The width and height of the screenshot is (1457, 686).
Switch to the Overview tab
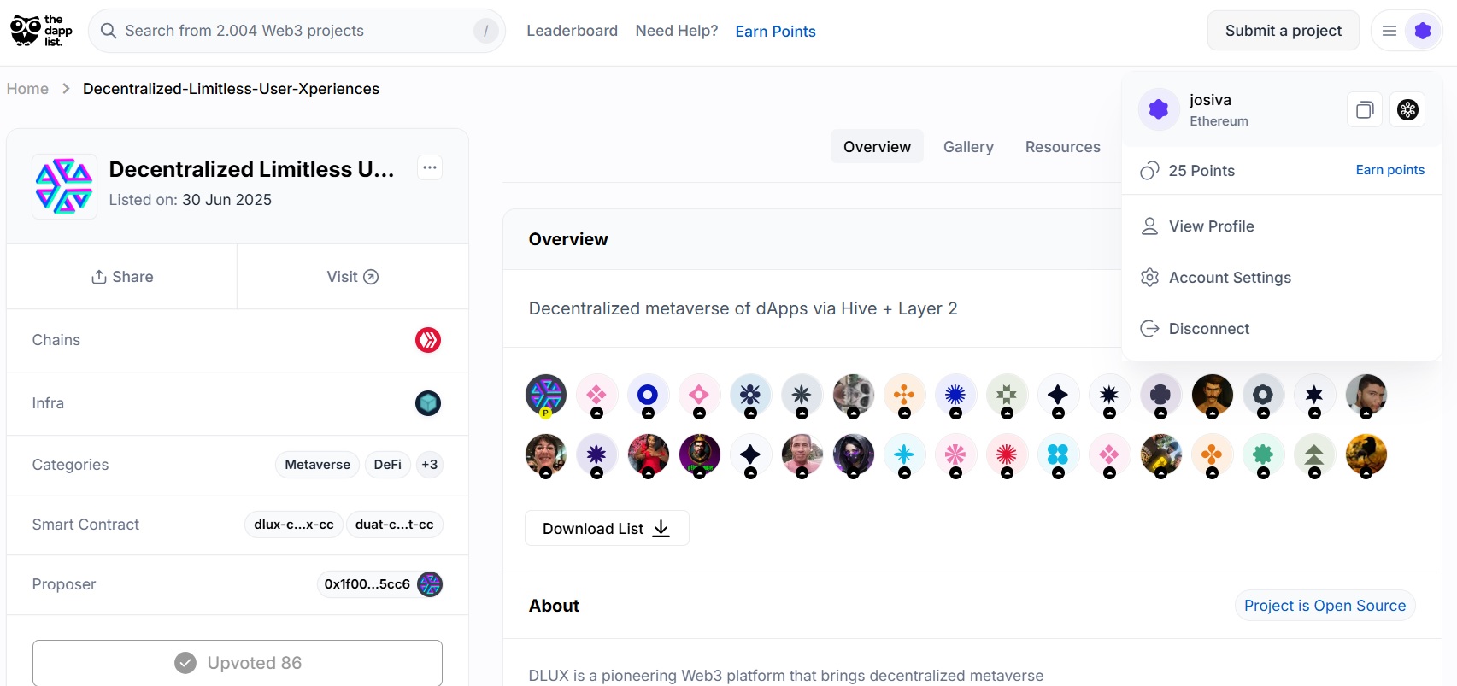pos(877,147)
